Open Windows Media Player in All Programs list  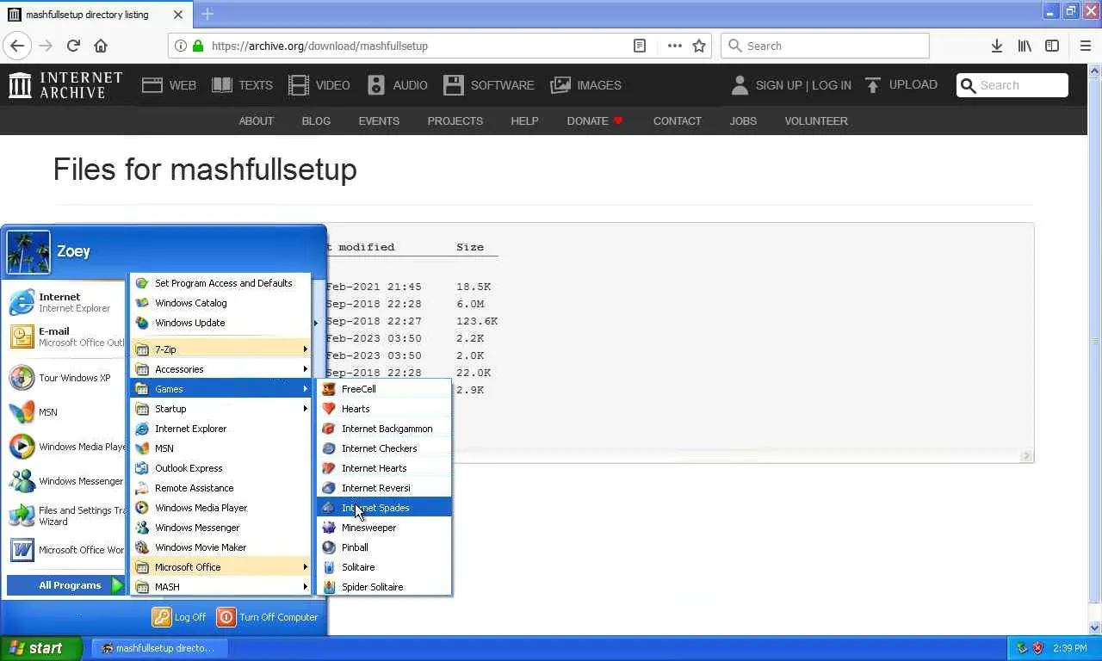click(220, 508)
